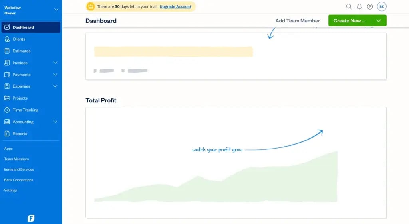Viewport: 409px width, 224px height.
Task: Click the Upgrade Account link
Action: (x=175, y=6)
